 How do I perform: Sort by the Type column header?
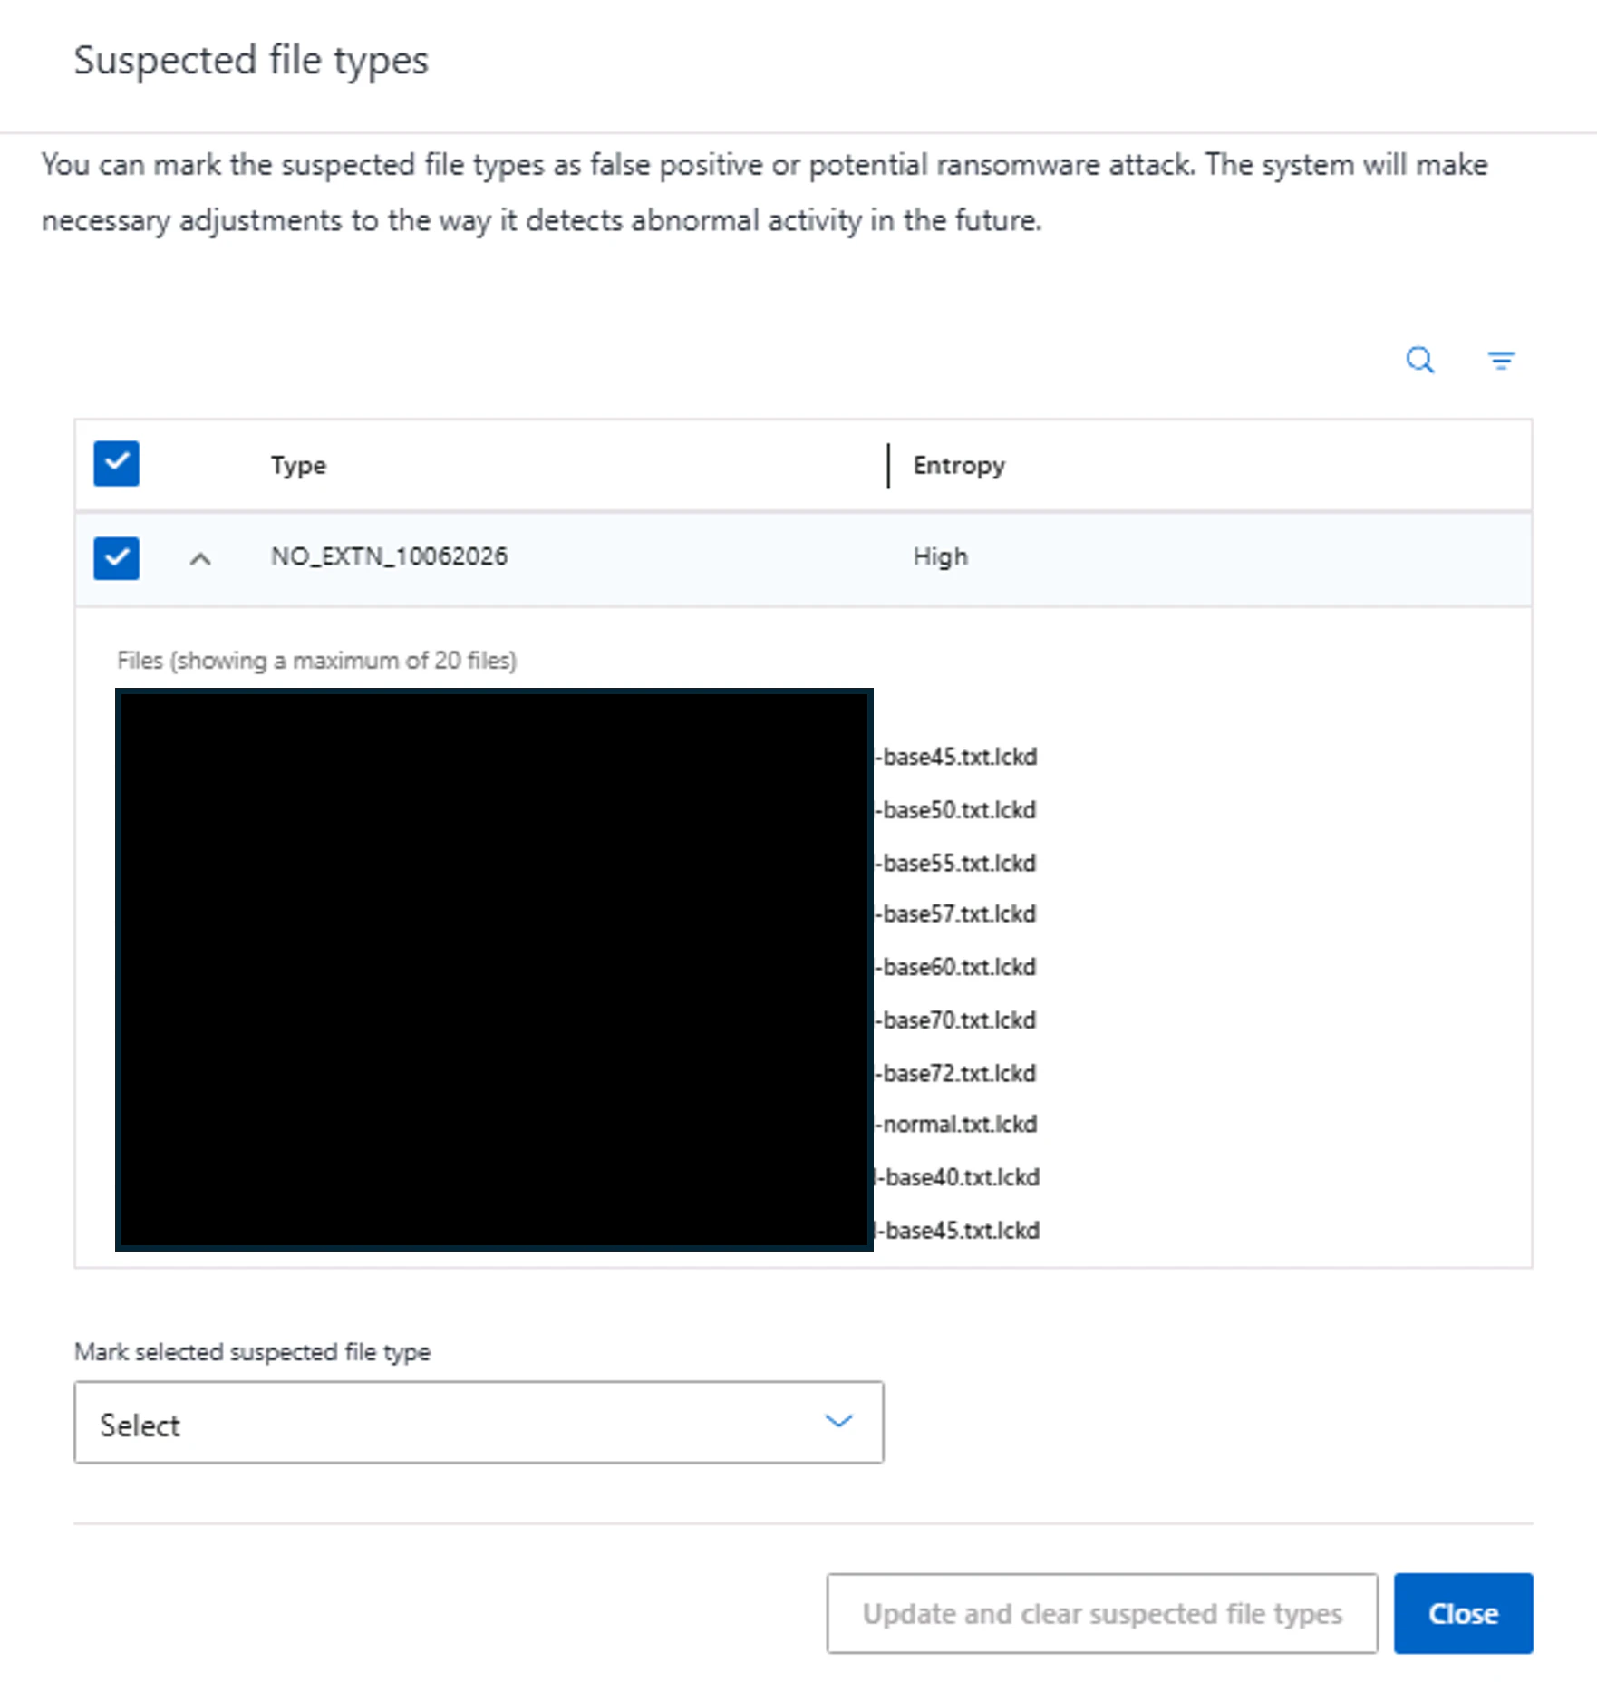coord(298,466)
